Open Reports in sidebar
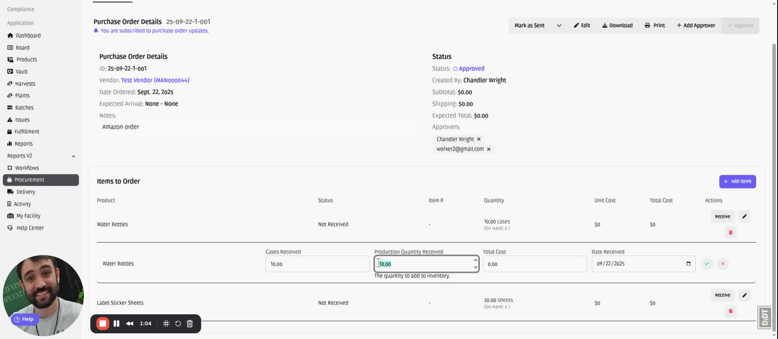The width and height of the screenshot is (778, 339). pos(20,144)
